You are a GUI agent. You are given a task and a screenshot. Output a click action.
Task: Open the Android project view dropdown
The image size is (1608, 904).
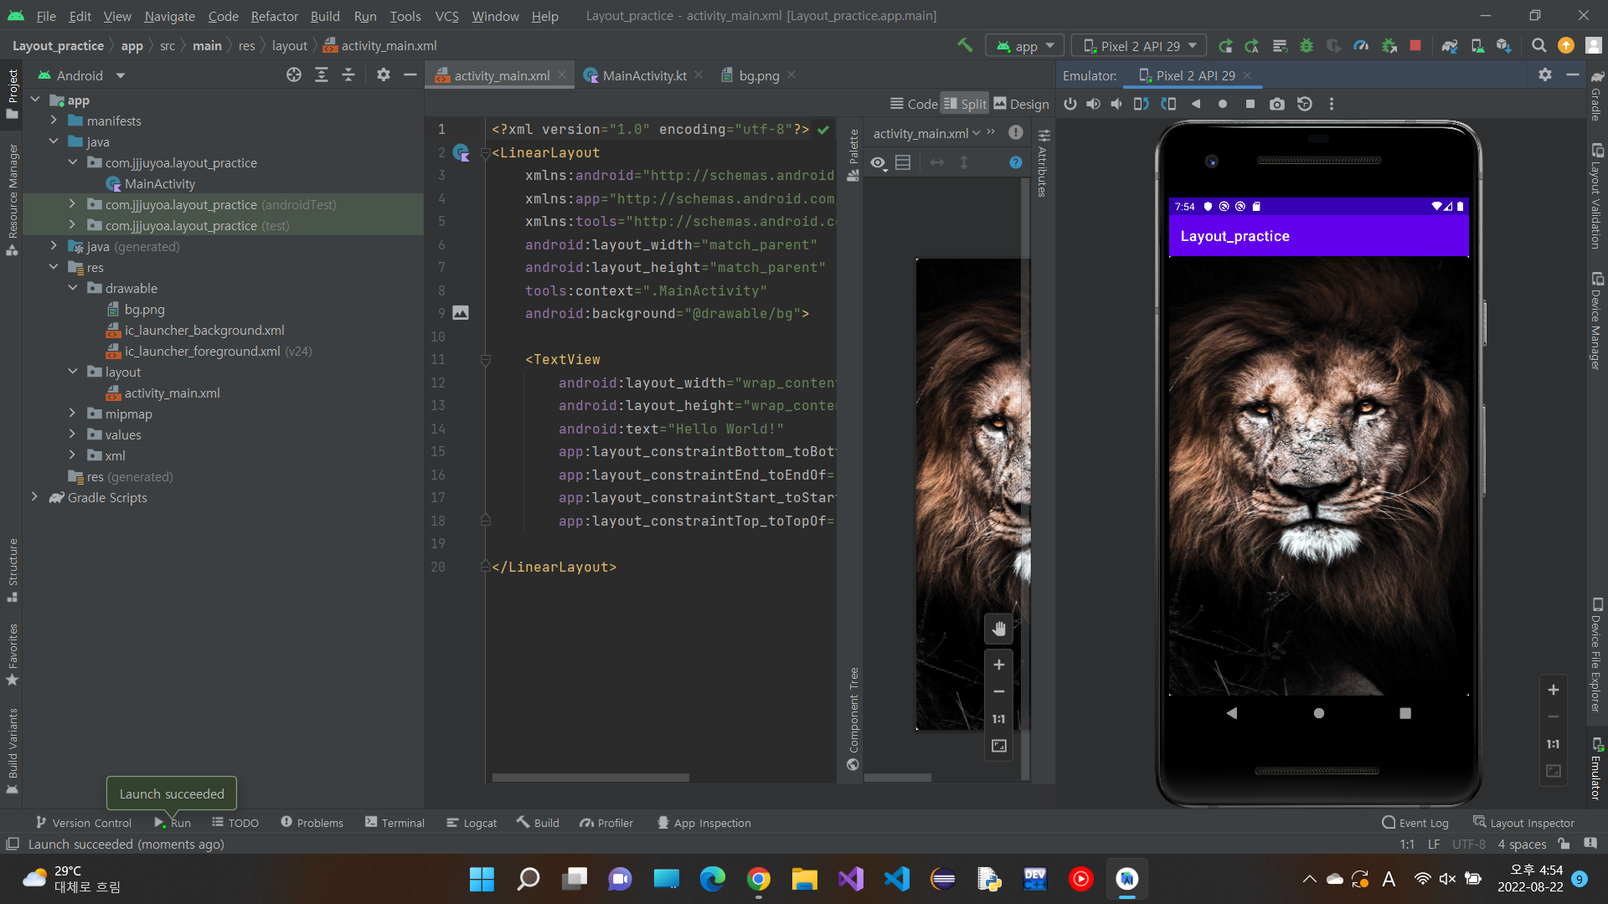tap(81, 75)
